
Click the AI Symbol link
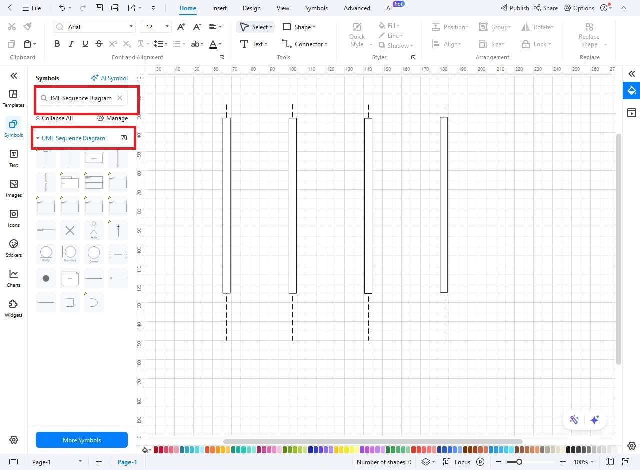tap(109, 78)
